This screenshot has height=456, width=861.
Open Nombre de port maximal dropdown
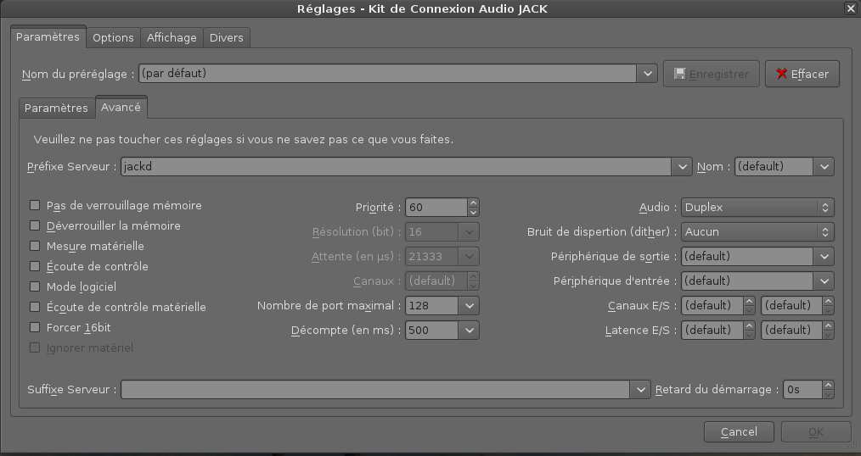(469, 306)
